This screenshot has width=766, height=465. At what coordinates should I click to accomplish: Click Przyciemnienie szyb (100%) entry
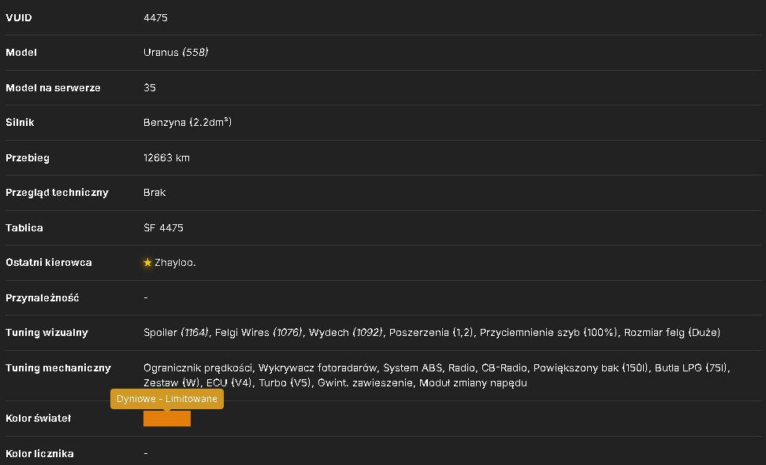(x=548, y=332)
